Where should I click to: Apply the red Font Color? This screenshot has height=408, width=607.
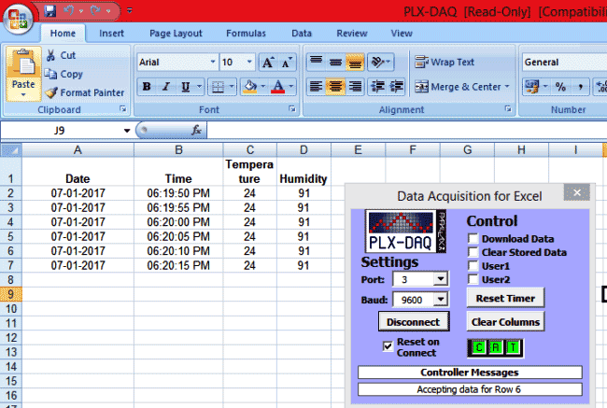(x=278, y=87)
